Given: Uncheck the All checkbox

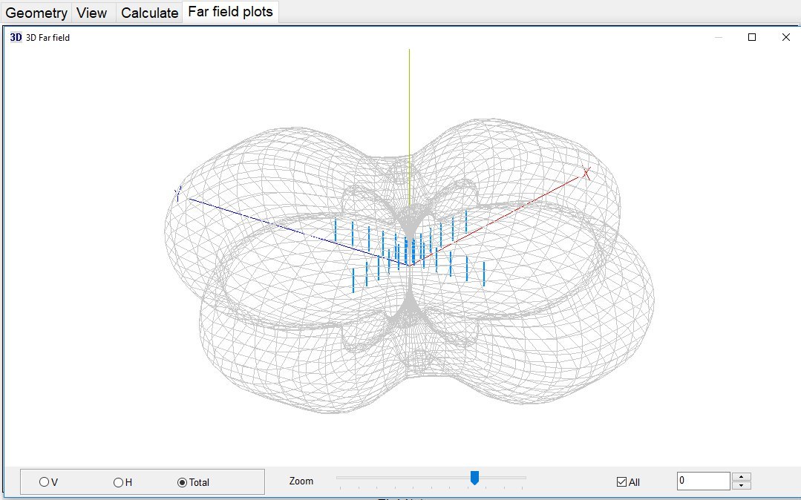Looking at the screenshot, I should pyautogui.click(x=621, y=482).
